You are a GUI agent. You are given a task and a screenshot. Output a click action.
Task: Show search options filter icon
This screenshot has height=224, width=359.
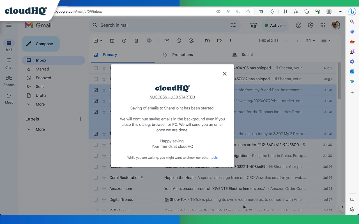click(233, 25)
